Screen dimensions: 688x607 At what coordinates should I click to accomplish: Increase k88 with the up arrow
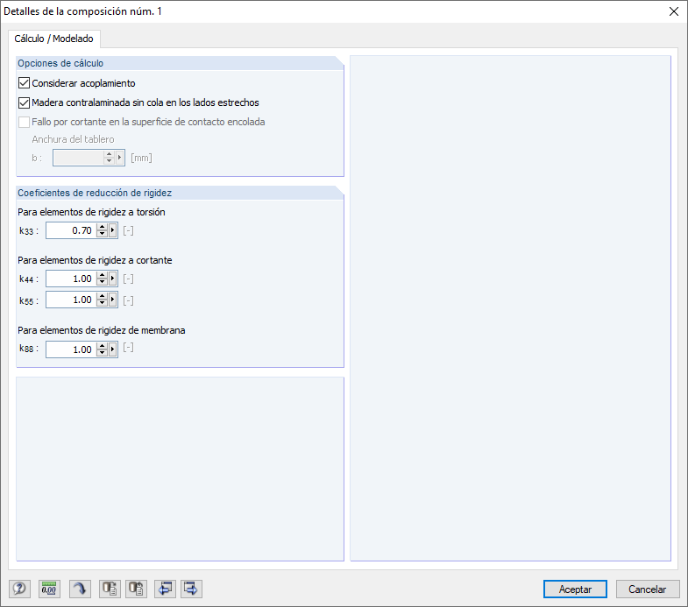tap(103, 346)
